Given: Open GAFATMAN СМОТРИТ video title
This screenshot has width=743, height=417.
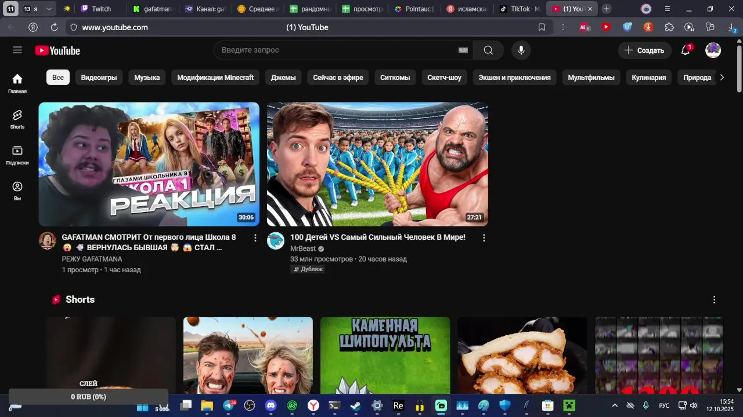Looking at the screenshot, I should 149,243.
